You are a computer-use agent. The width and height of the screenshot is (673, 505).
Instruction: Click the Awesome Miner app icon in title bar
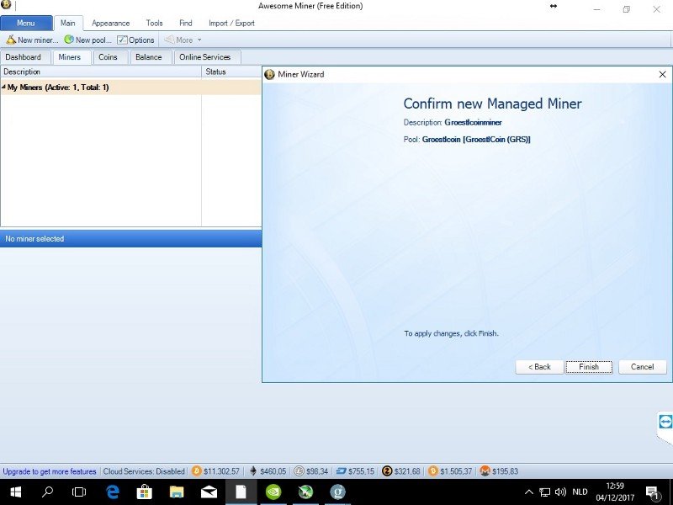click(x=6, y=5)
